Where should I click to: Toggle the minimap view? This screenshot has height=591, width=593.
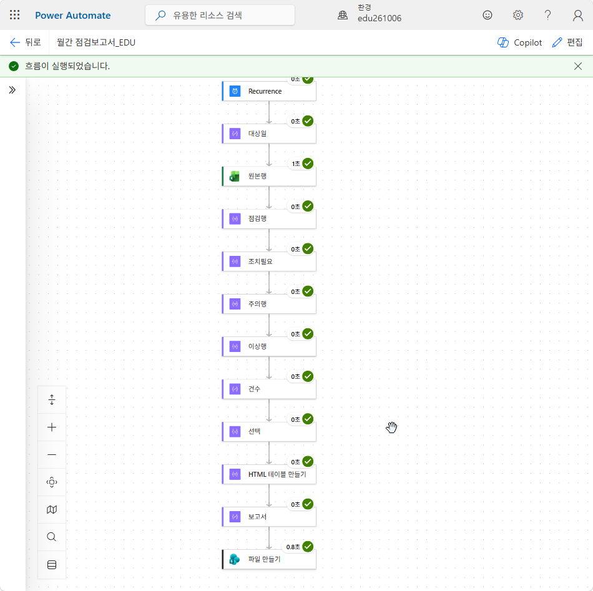52,510
